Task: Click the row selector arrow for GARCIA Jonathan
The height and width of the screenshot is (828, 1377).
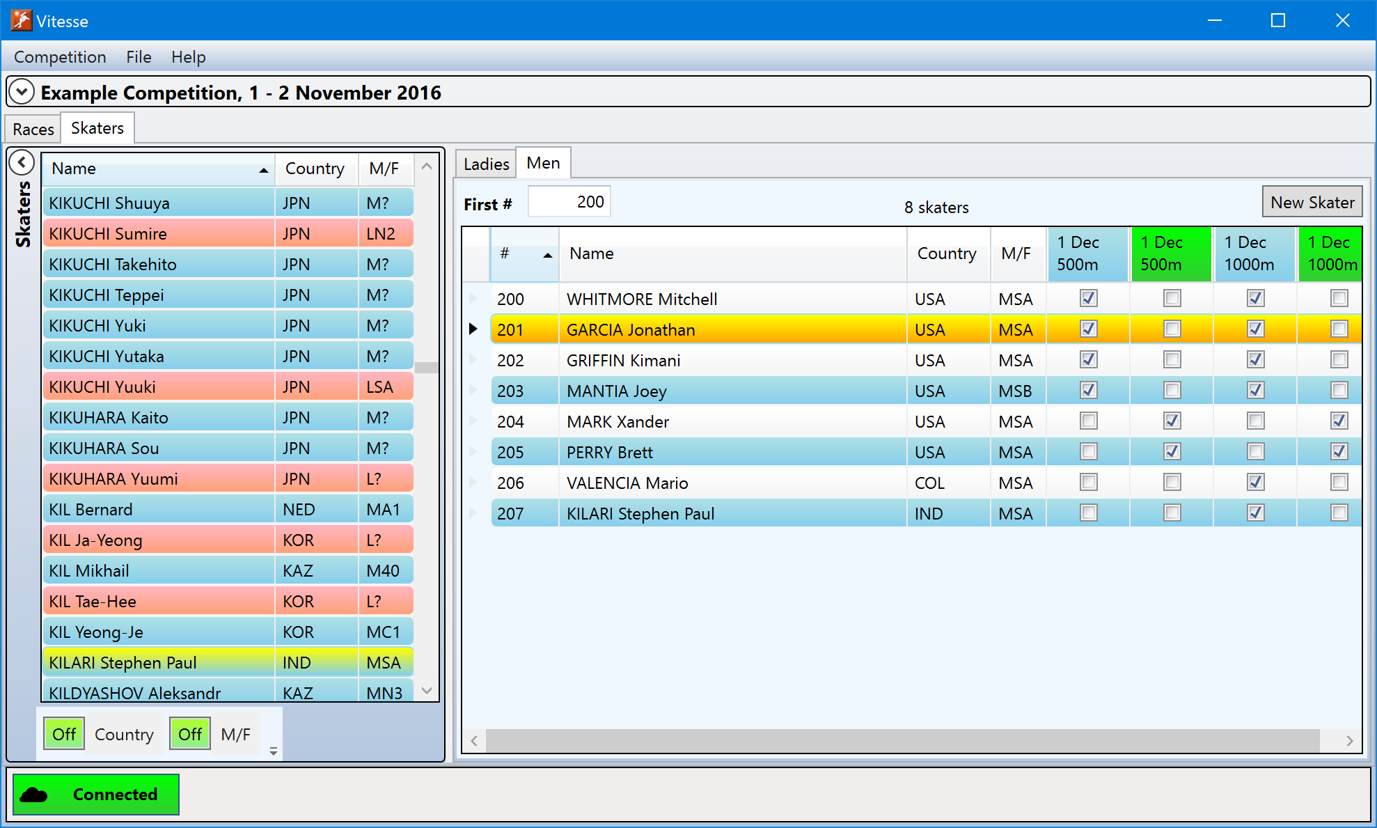Action: tap(473, 329)
